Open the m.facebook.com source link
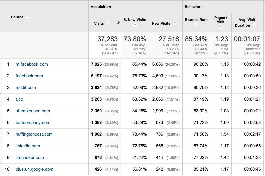This screenshot has height=176, width=265. 32,64
